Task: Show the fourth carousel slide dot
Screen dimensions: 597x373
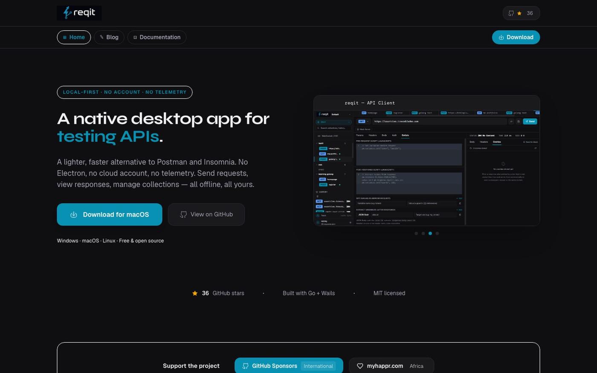Action: (437, 233)
